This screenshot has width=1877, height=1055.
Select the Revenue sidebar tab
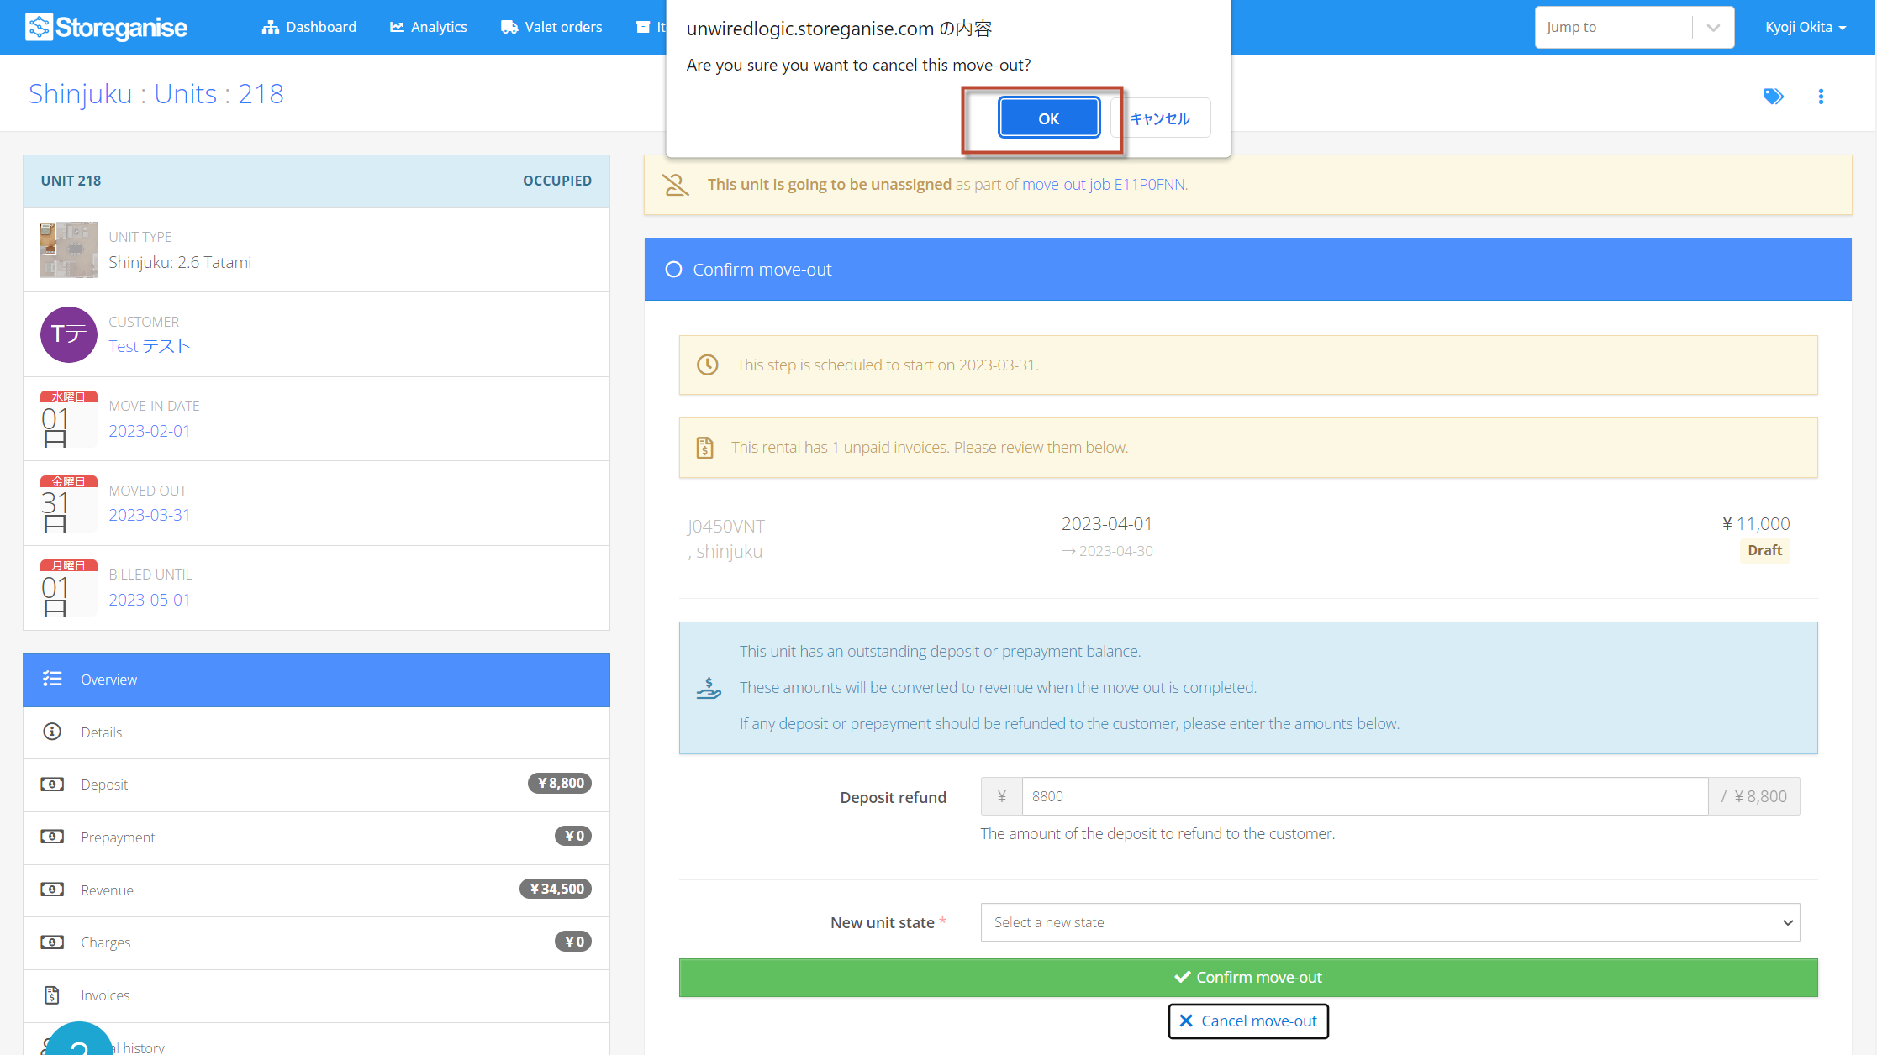(x=316, y=890)
